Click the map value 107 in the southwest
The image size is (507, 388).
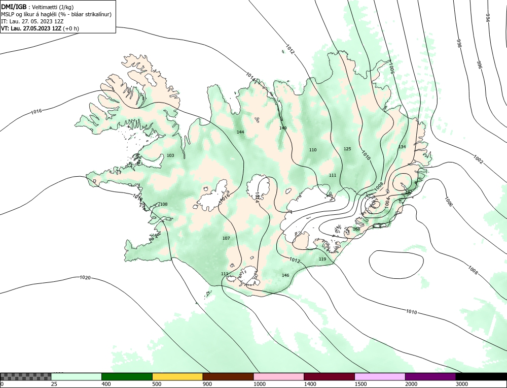click(x=226, y=238)
